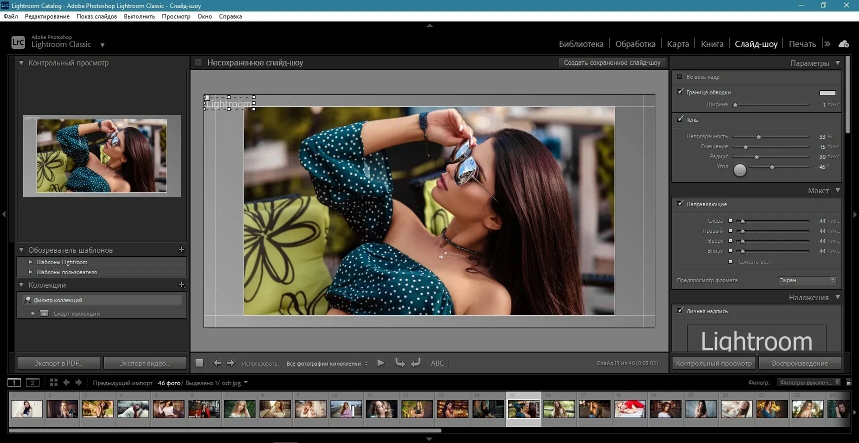The height and width of the screenshot is (443, 859).
Task: Uncheck the "Направляющие" guides checkbox
Action: [x=680, y=204]
